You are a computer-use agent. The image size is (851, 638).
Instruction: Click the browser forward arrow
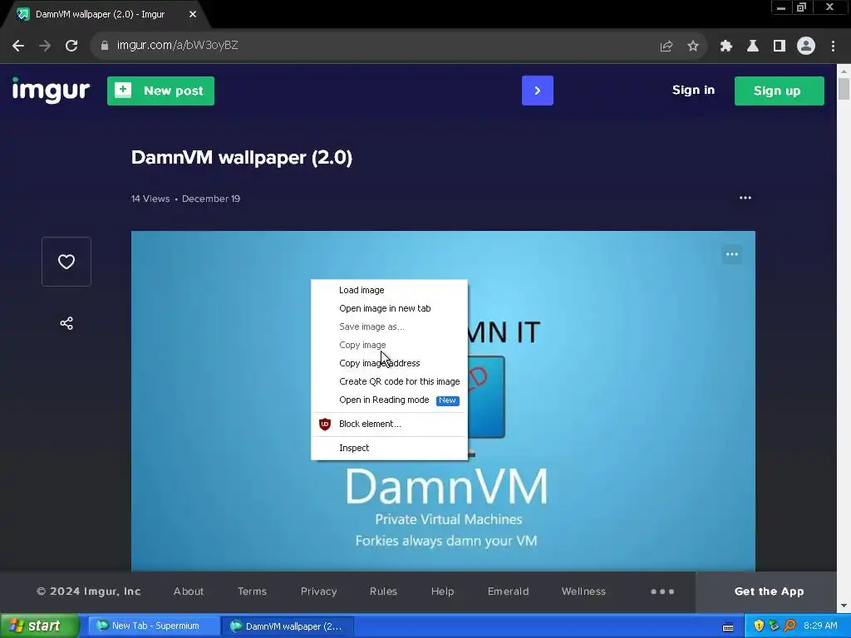[45, 46]
